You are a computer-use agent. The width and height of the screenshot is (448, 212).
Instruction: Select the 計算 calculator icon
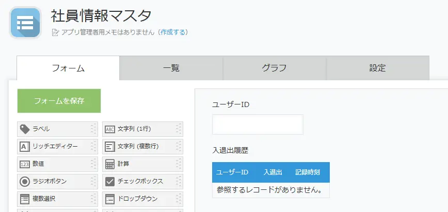(x=110, y=164)
